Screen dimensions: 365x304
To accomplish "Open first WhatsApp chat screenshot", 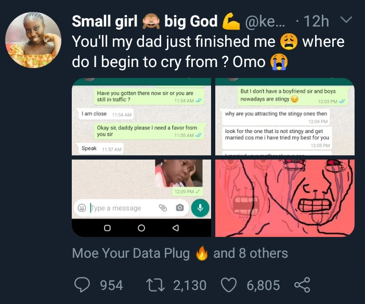I will pyautogui.click(x=141, y=116).
